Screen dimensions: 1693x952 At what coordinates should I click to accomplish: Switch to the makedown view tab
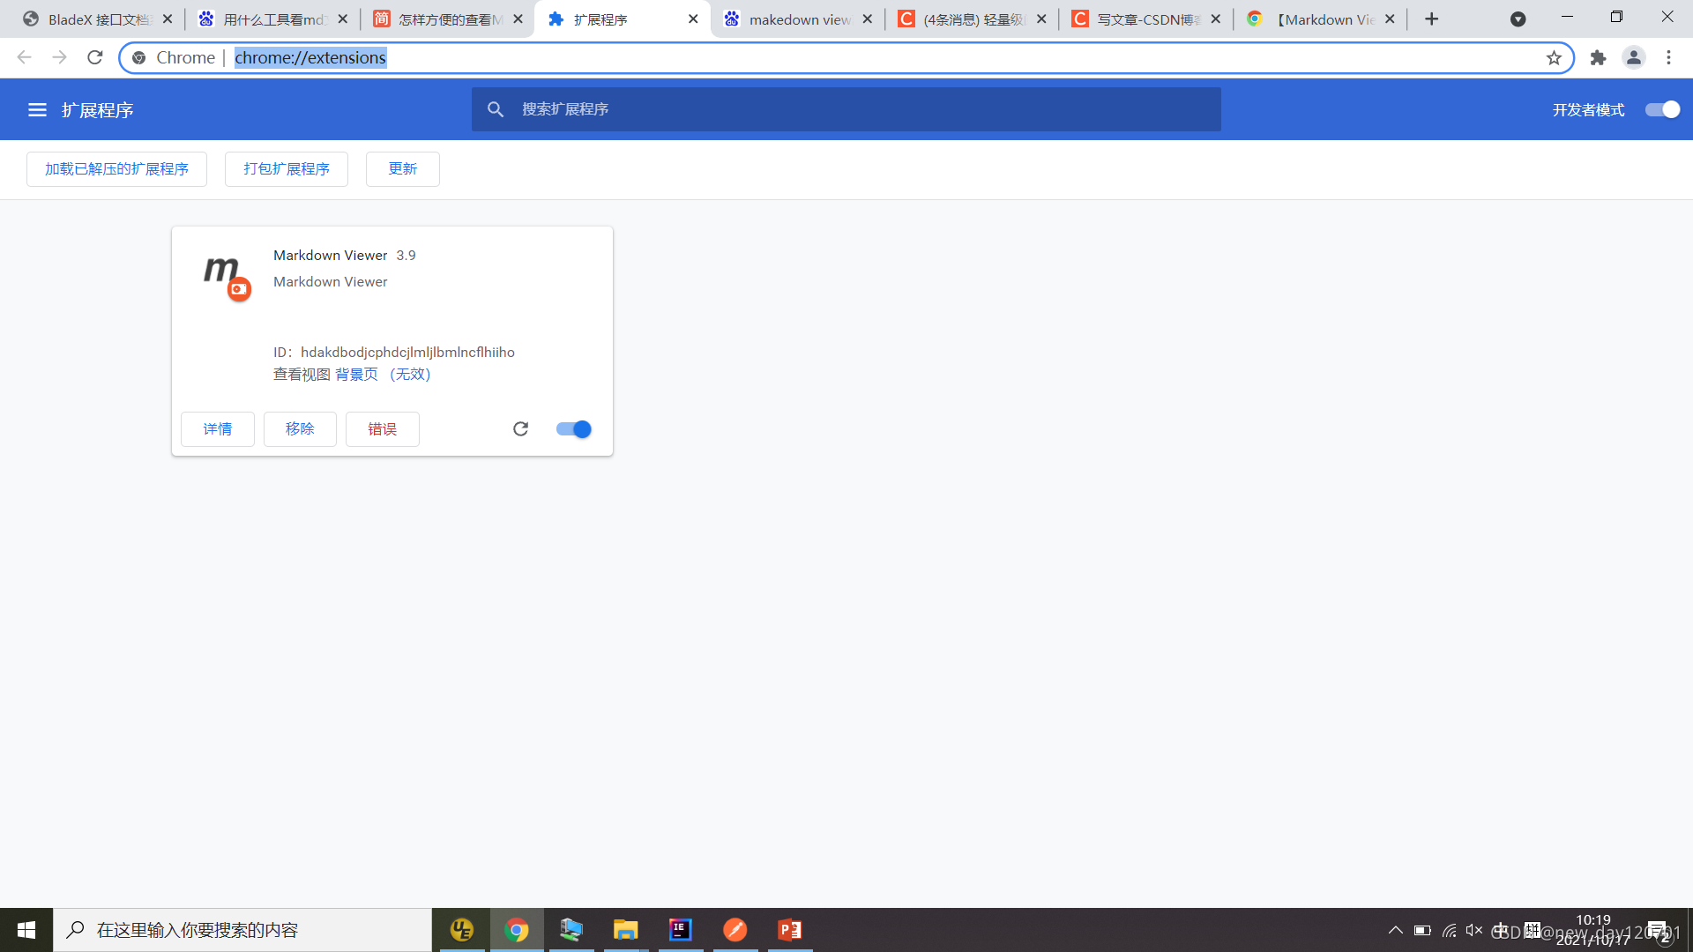798,19
